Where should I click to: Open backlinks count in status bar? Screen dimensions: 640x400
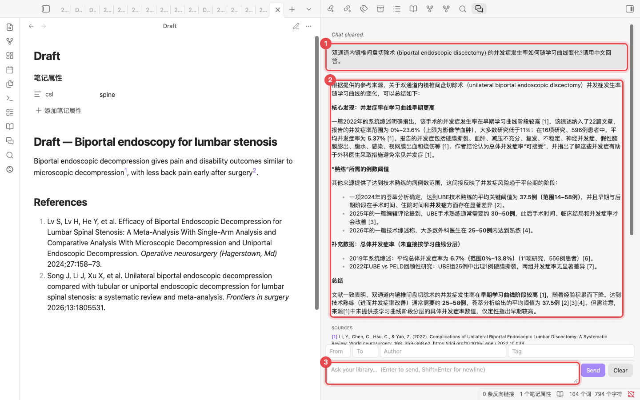click(x=498, y=394)
